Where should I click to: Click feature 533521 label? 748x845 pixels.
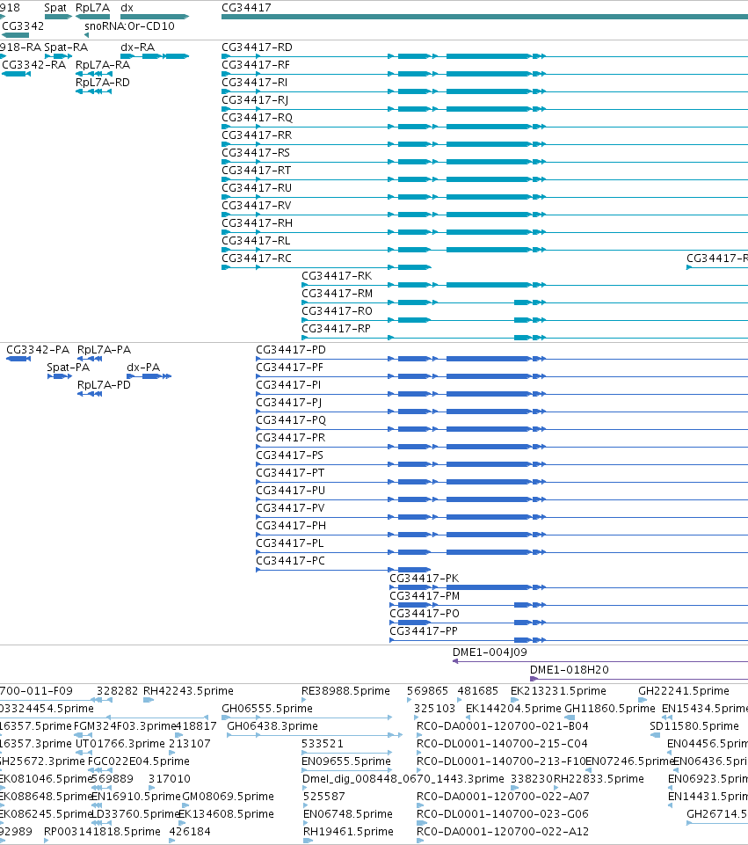[322, 744]
